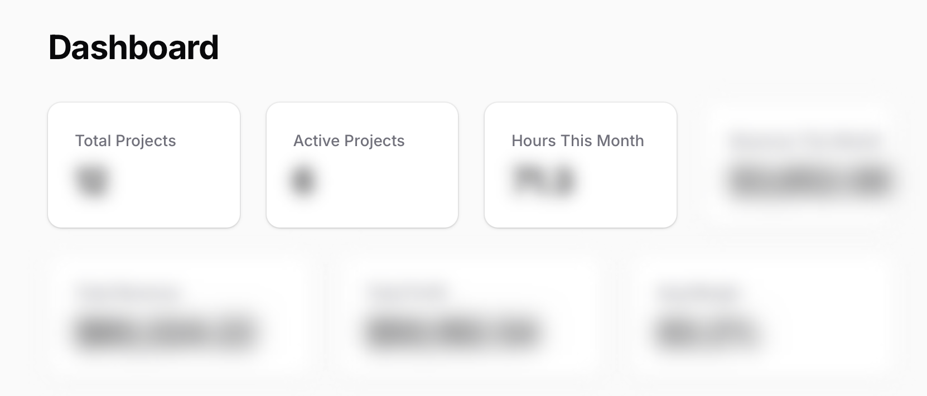Click the Hours This Month label text

577,141
